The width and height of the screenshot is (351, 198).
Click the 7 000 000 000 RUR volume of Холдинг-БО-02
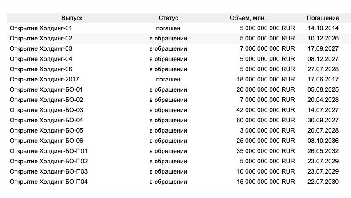coord(267,100)
